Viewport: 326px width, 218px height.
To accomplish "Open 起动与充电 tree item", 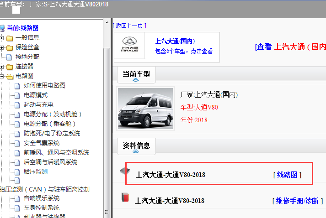I will point(38,104).
